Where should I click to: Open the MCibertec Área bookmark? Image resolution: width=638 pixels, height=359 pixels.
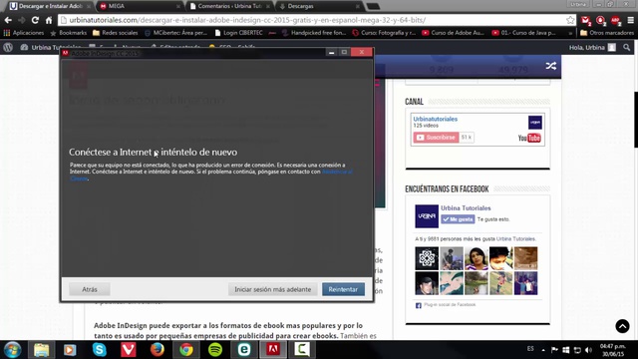(x=175, y=33)
